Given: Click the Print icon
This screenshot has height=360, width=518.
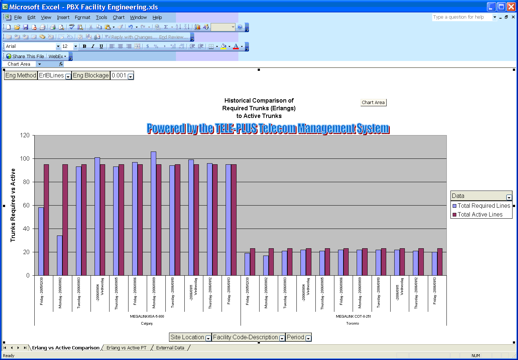Looking at the screenshot, I should [x=53, y=27].
